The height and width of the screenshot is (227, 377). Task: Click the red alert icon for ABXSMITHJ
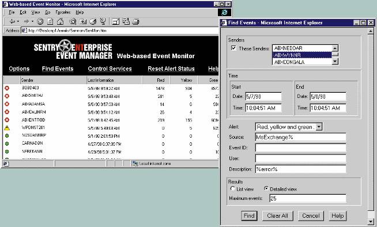[x=7, y=96]
